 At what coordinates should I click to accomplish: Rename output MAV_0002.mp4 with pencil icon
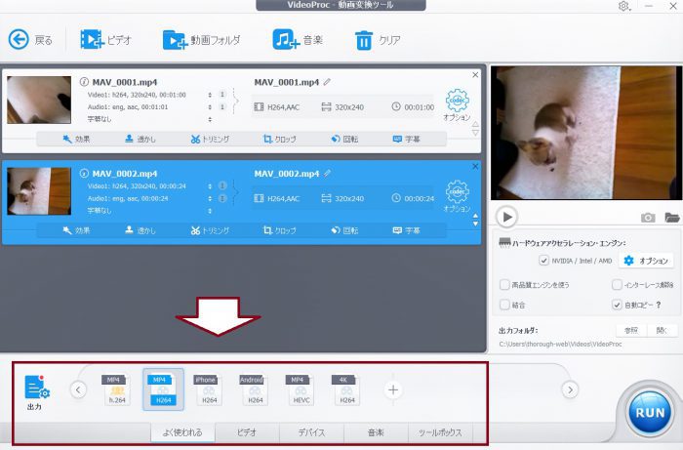[327, 173]
